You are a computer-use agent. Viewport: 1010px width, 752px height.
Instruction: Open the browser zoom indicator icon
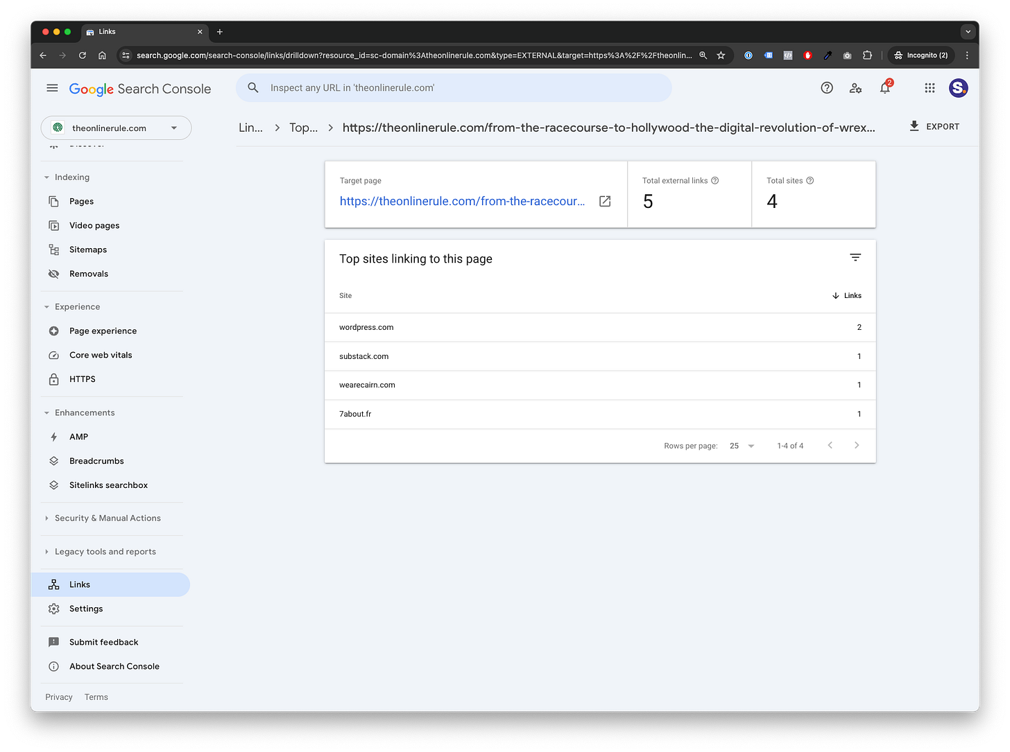click(703, 55)
